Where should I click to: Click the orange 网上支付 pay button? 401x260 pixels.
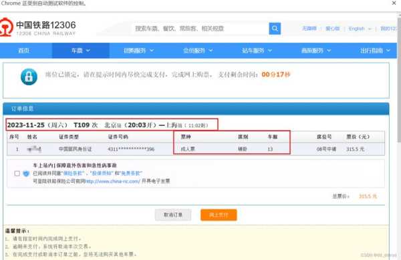[x=219, y=215]
